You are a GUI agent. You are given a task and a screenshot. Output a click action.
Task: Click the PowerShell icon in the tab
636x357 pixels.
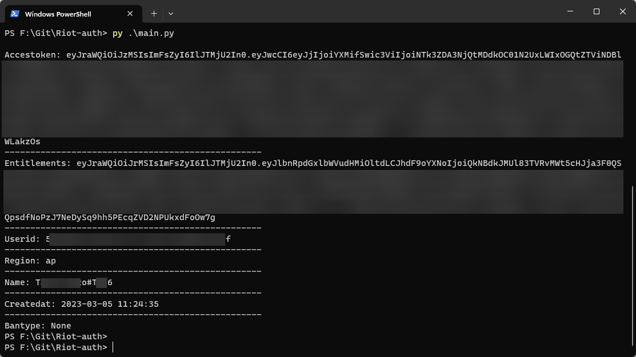tap(15, 14)
